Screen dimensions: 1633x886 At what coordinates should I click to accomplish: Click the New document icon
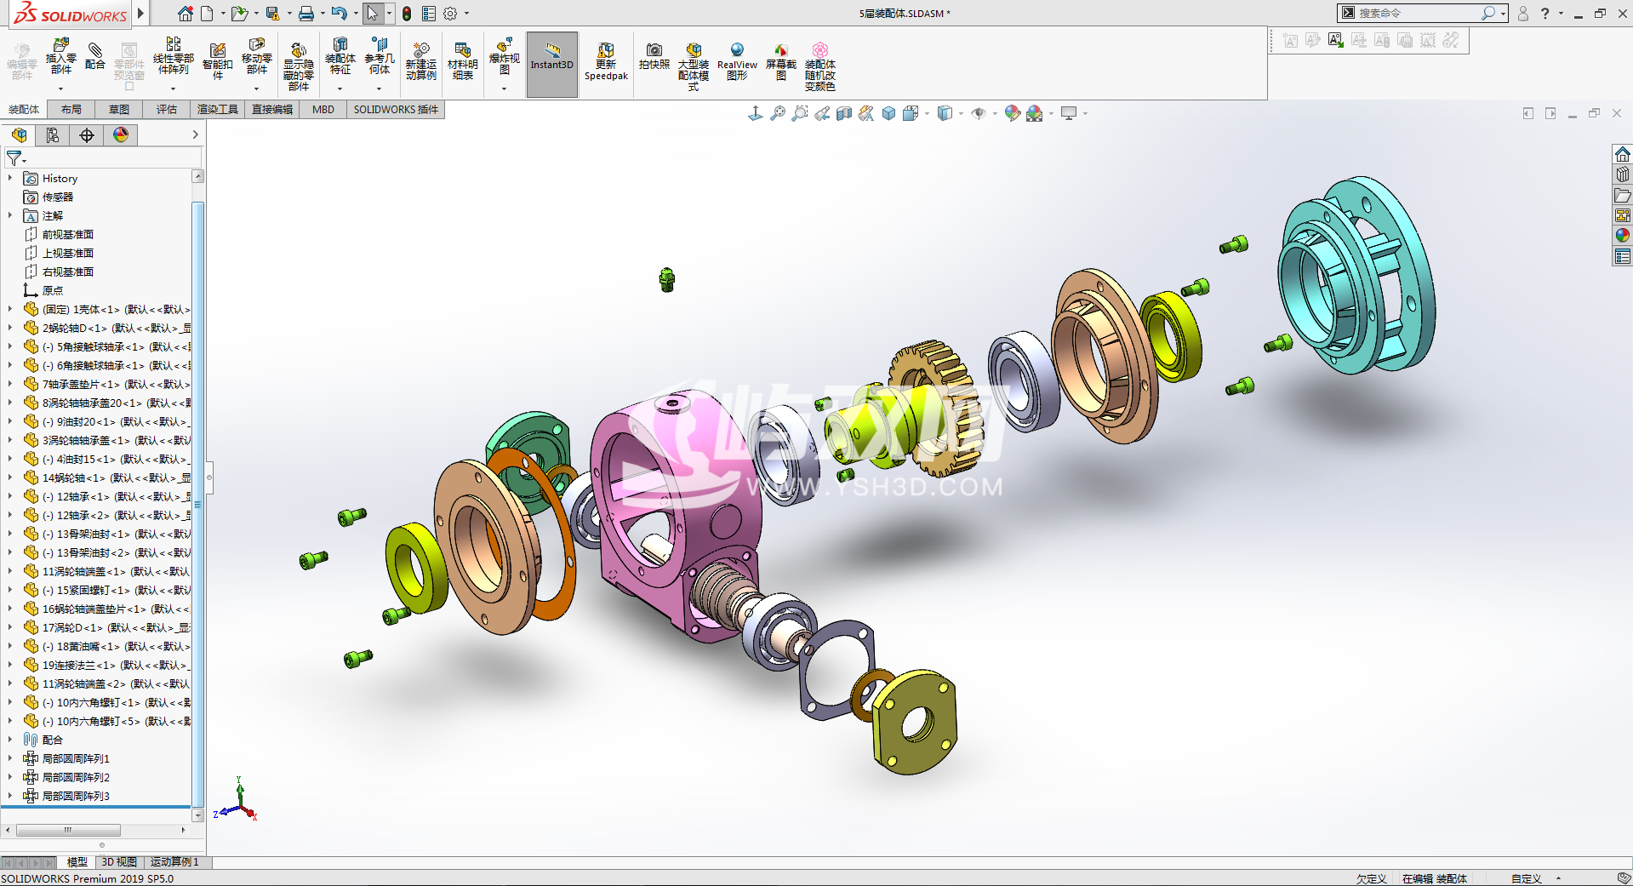pos(207,14)
